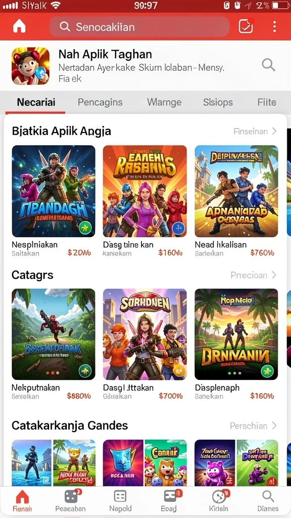Expand Perschian next to Catakarkanja Gandes

pos(253,425)
